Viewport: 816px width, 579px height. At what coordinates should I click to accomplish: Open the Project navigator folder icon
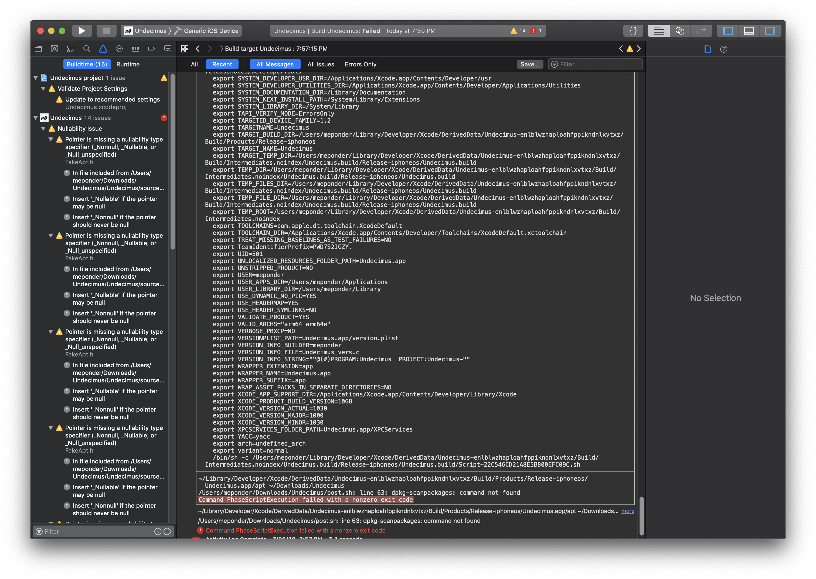[x=38, y=49]
